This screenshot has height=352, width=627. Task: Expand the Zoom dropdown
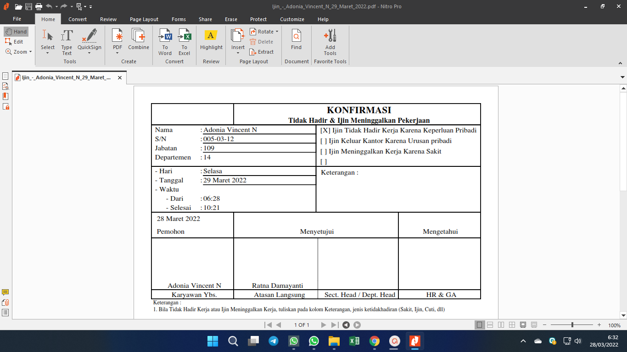[x=30, y=52]
